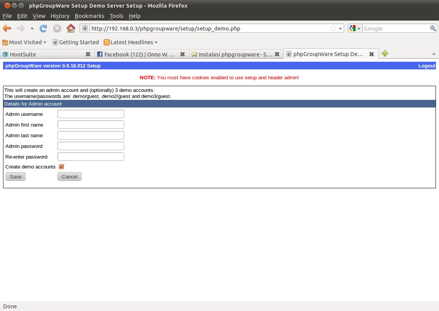Screen dimensions: 439x311
Task: Click the Latest Headlines RSS icon
Action: tap(106, 42)
